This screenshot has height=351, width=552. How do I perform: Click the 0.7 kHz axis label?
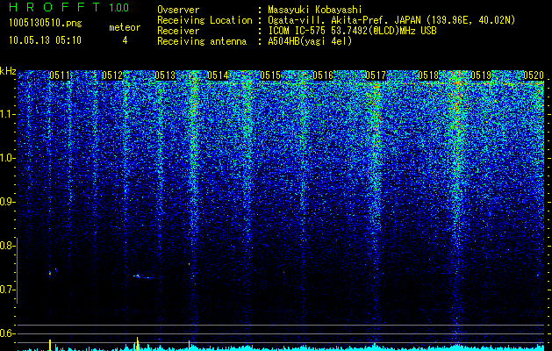click(x=6, y=290)
